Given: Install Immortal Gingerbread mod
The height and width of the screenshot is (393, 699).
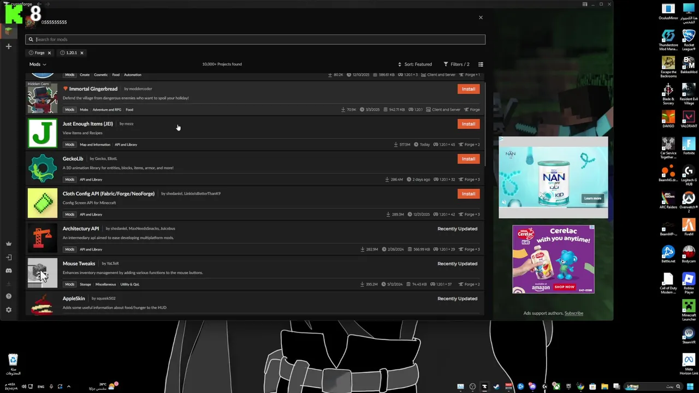Looking at the screenshot, I should pyautogui.click(x=468, y=89).
